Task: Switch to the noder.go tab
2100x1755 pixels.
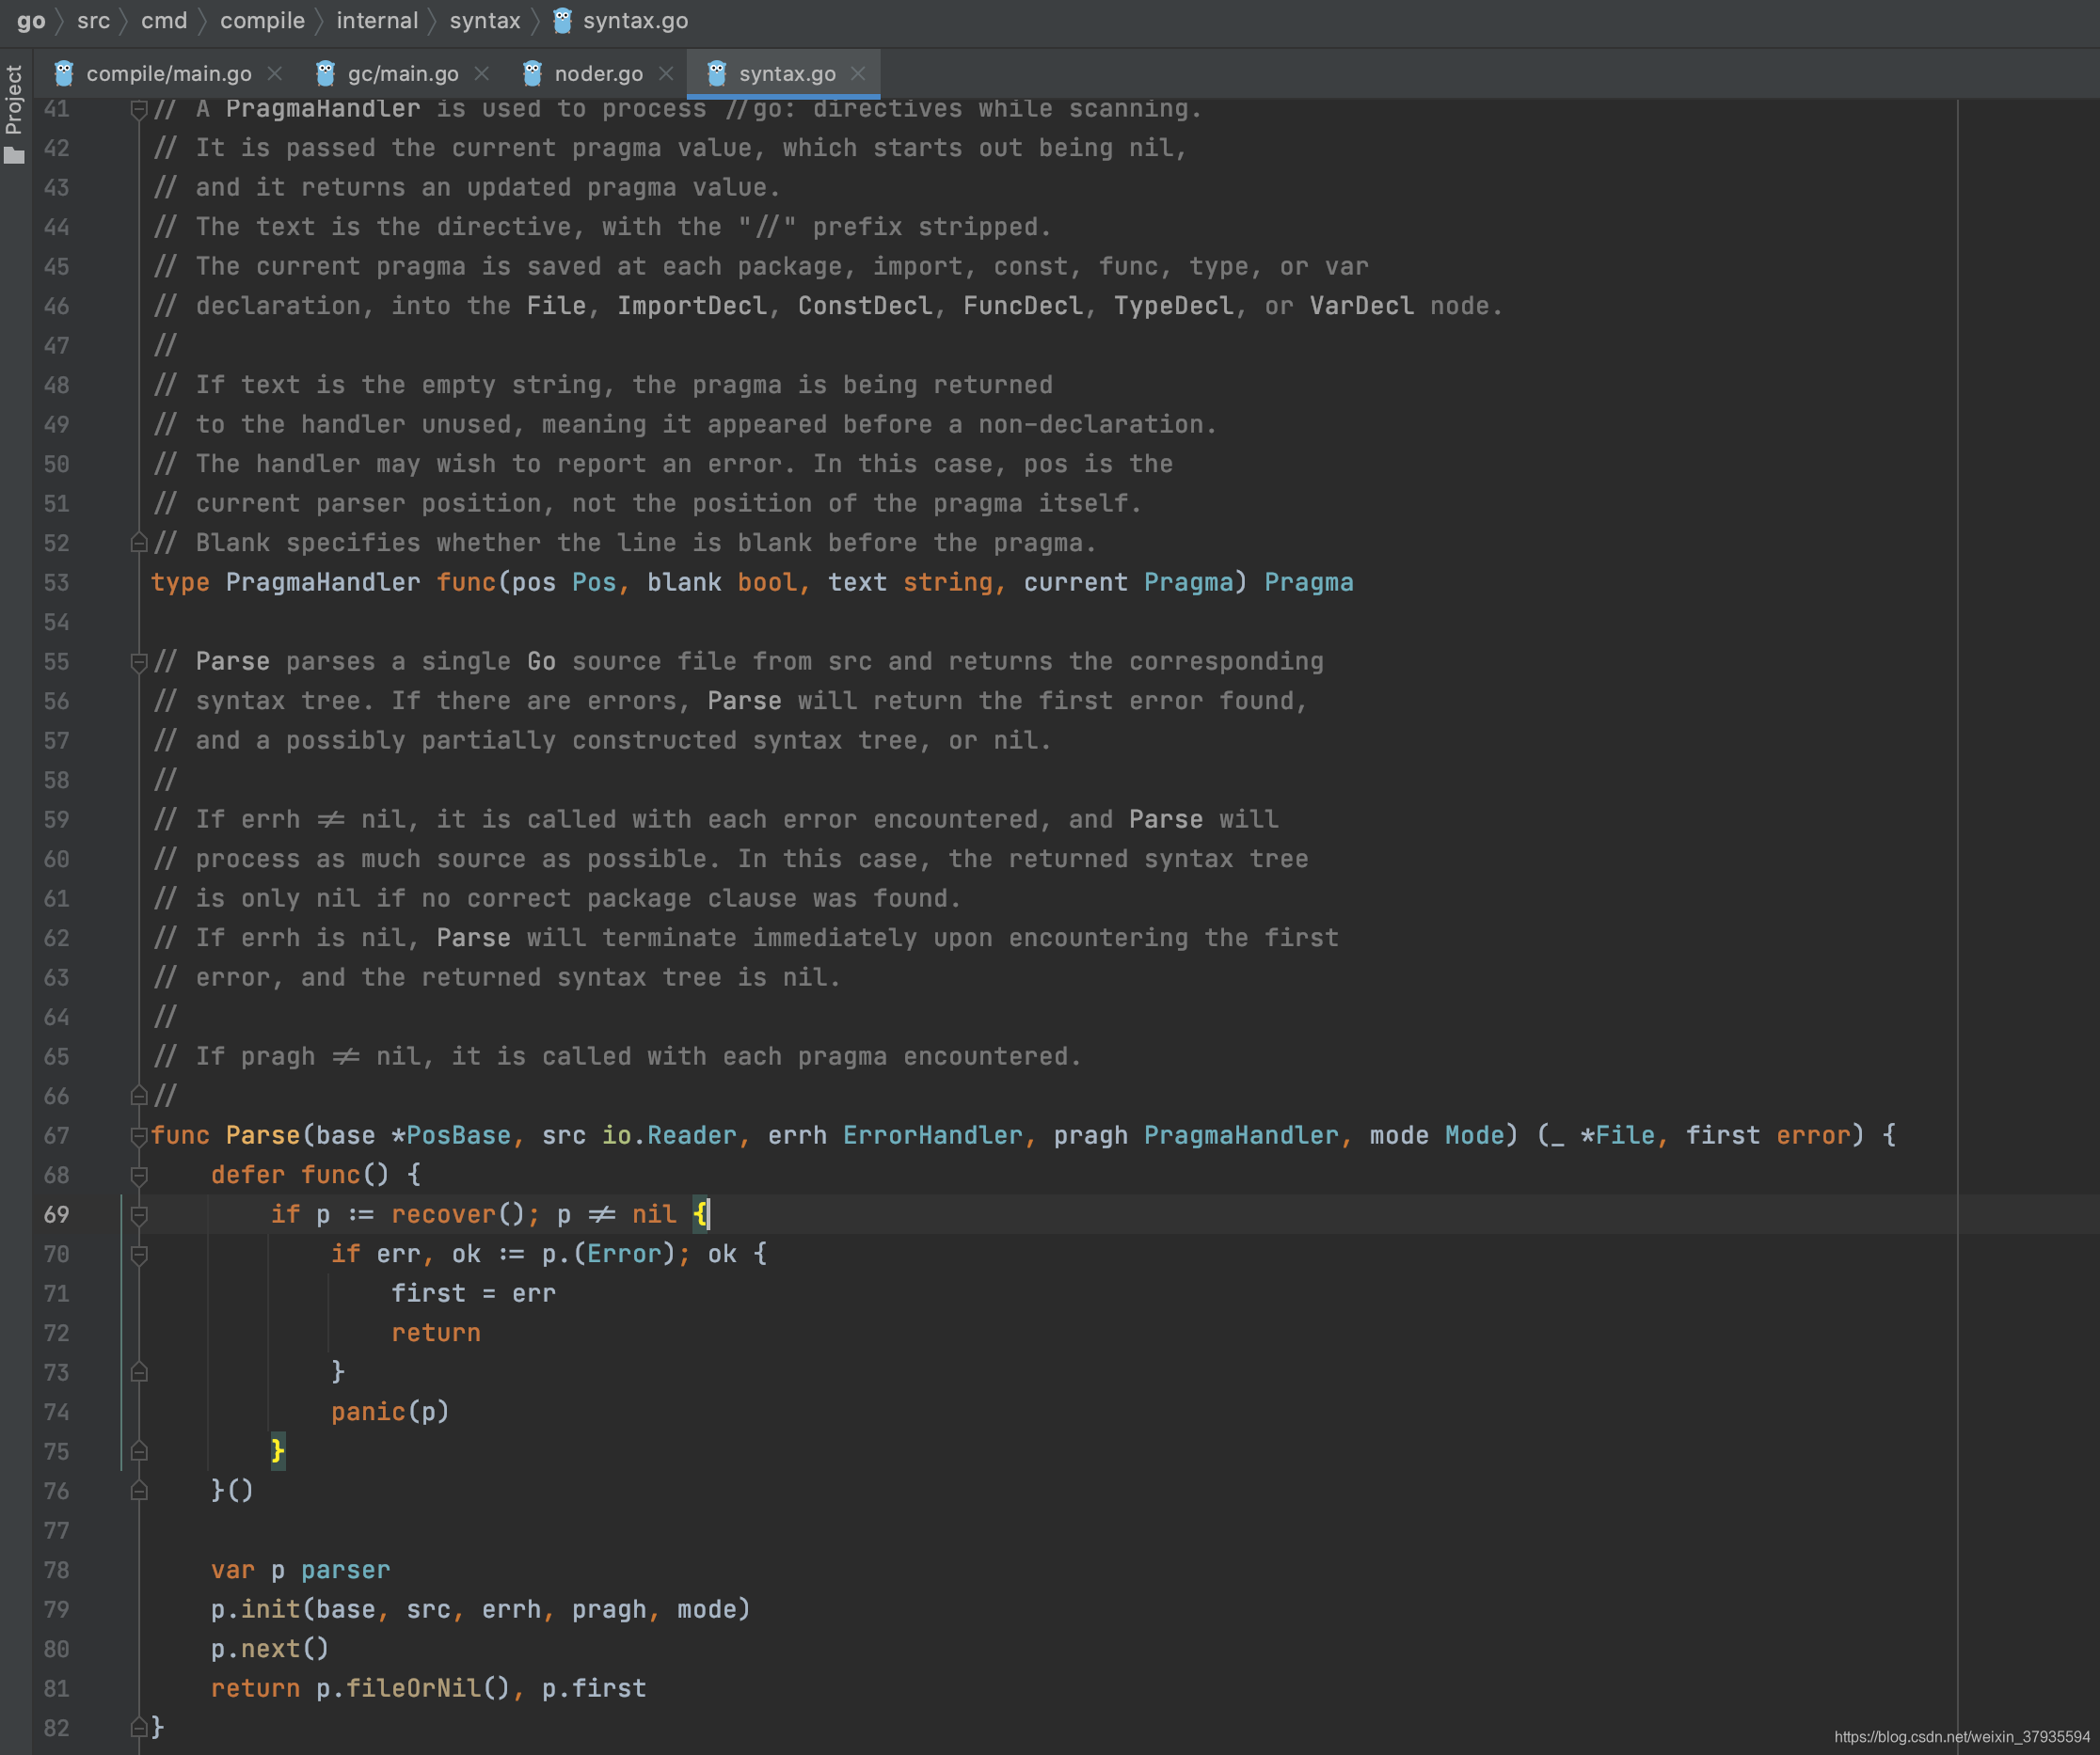Action: click(598, 74)
